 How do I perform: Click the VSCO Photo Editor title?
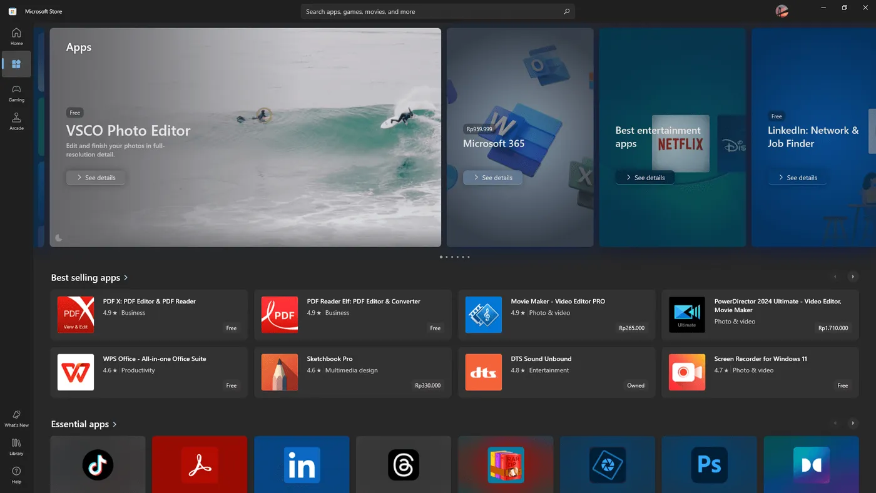click(x=128, y=131)
